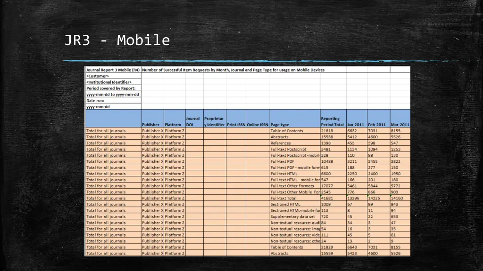Screen dimensions: 483x271
Task: Select the "Publisher" column header
Action: pyautogui.click(x=152, y=119)
